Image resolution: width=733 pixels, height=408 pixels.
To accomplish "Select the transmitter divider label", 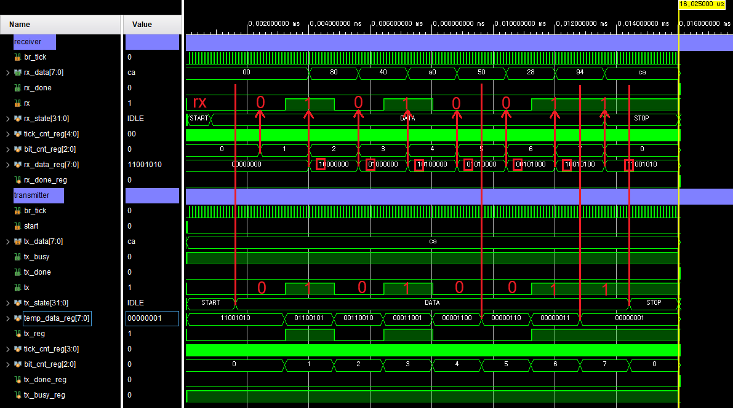I will coord(39,195).
